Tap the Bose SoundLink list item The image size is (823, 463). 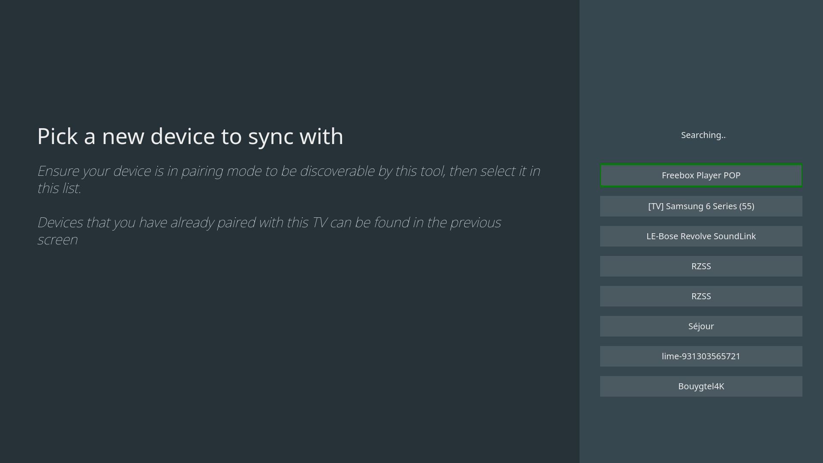pos(701,236)
